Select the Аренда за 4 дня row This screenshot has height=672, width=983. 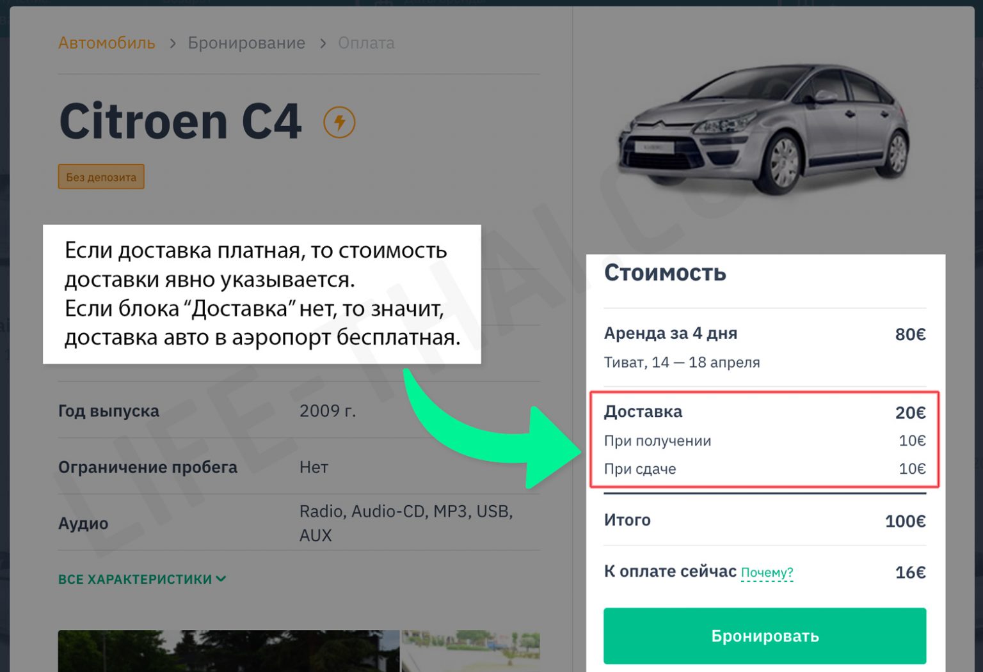(x=765, y=334)
